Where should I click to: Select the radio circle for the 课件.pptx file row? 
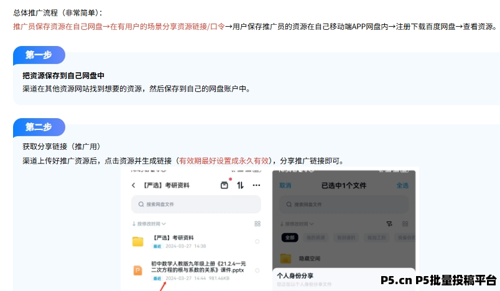257,270
